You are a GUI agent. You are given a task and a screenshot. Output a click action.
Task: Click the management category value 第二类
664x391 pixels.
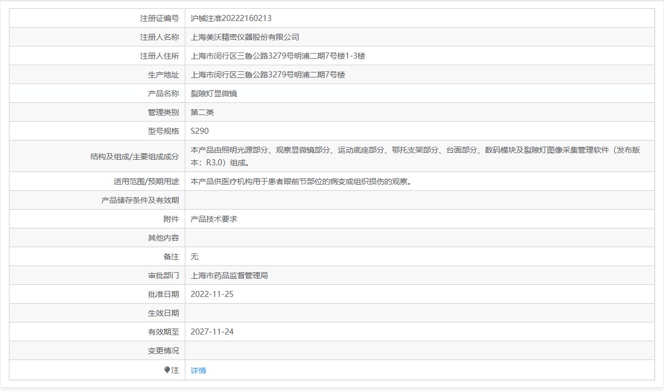(x=202, y=112)
